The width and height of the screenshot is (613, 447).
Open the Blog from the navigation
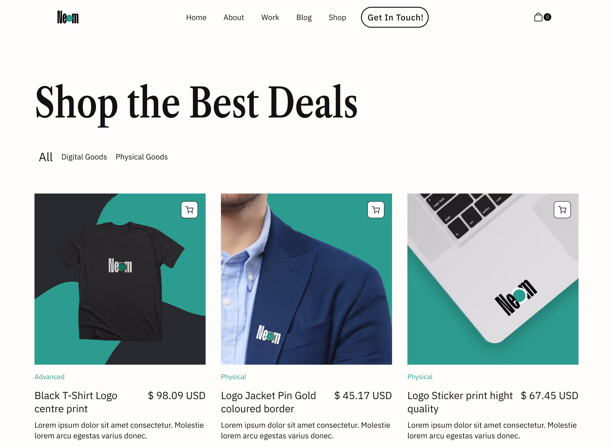304,17
